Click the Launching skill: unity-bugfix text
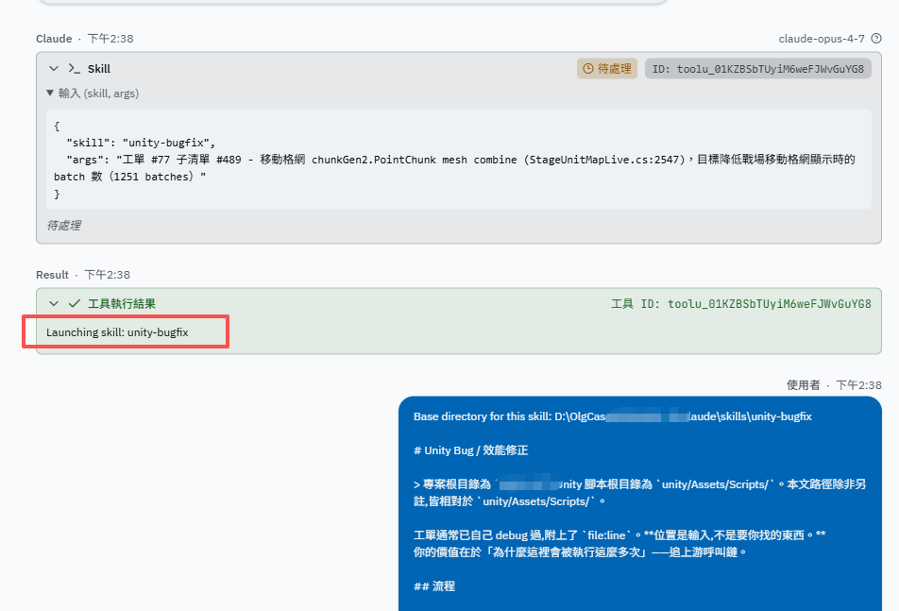Viewport: 899px width, 611px height. click(x=117, y=332)
